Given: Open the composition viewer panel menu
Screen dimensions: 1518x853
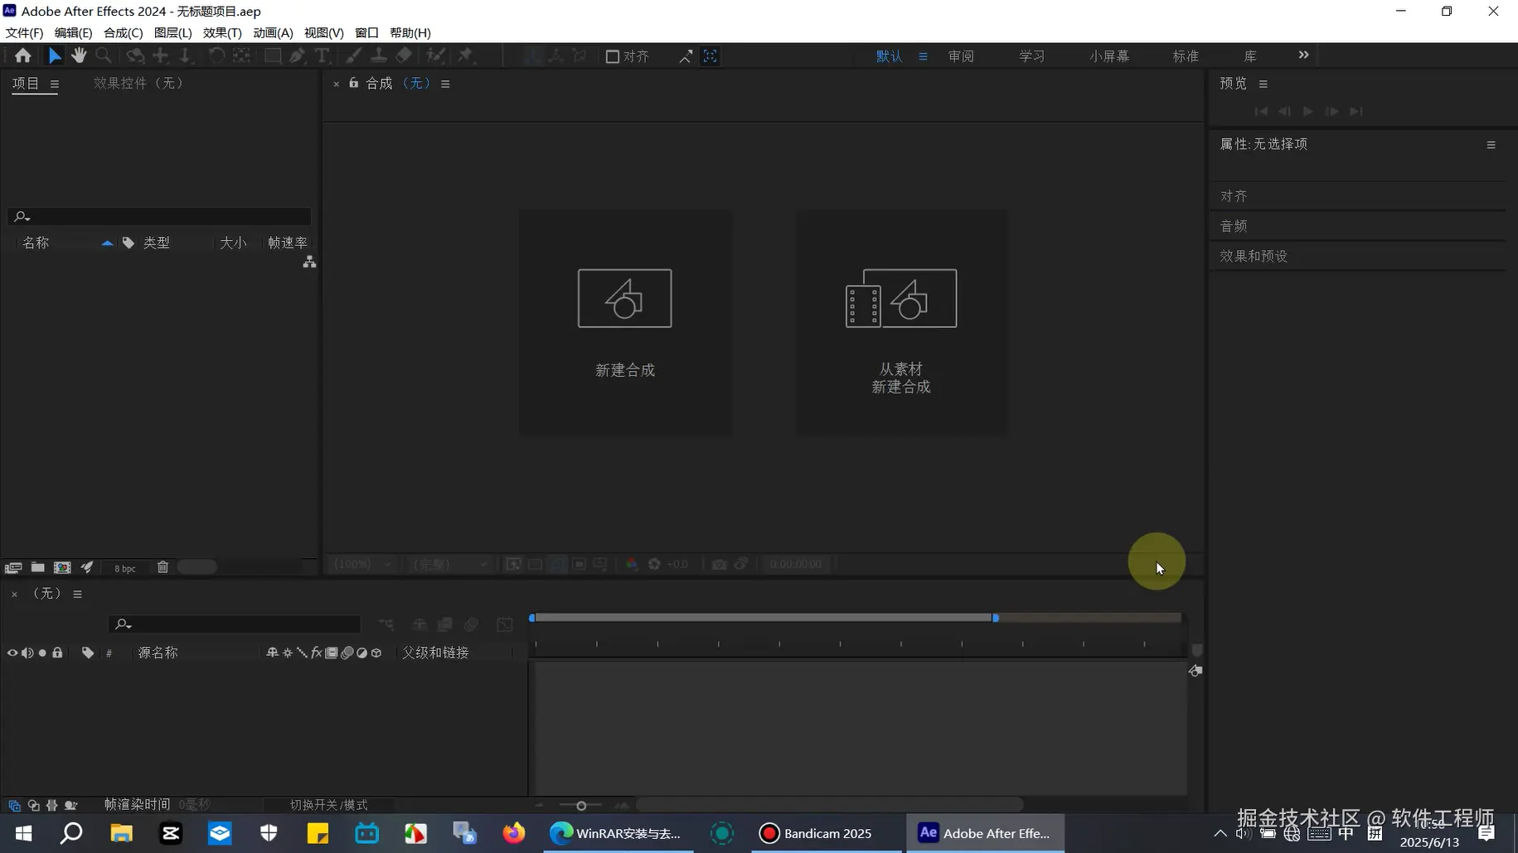Looking at the screenshot, I should (x=445, y=84).
